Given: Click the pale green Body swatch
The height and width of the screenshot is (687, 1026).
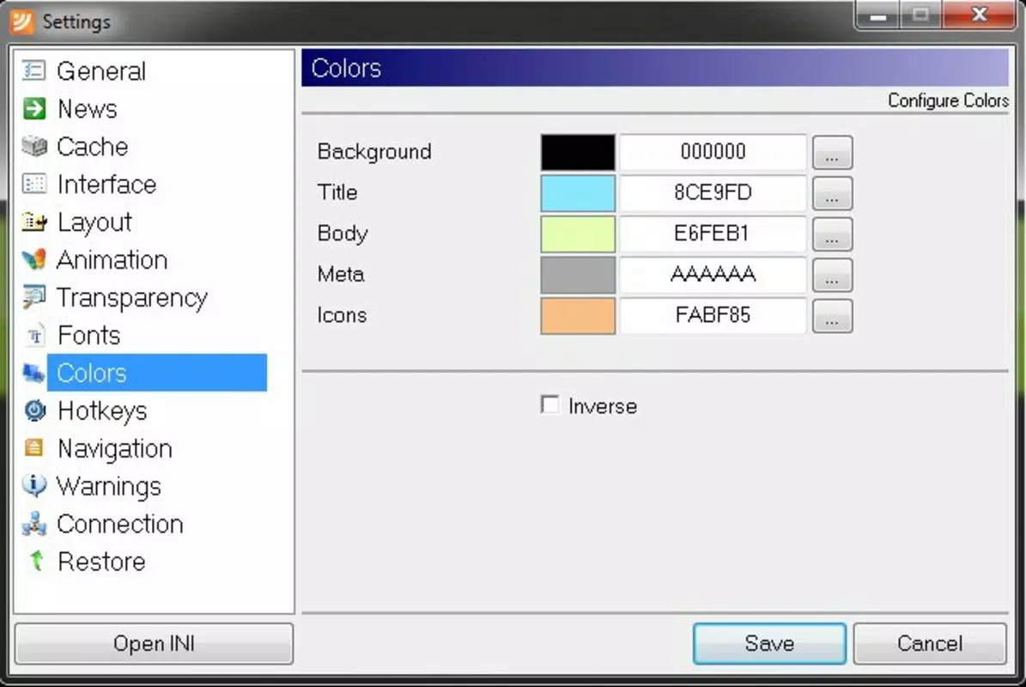Looking at the screenshot, I should tap(578, 234).
